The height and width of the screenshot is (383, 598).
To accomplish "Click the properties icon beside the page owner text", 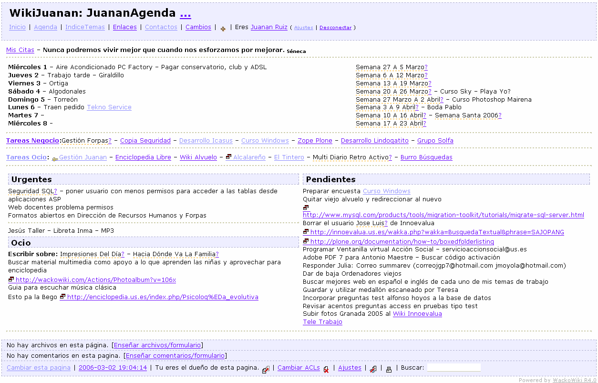I will pyautogui.click(x=266, y=369).
